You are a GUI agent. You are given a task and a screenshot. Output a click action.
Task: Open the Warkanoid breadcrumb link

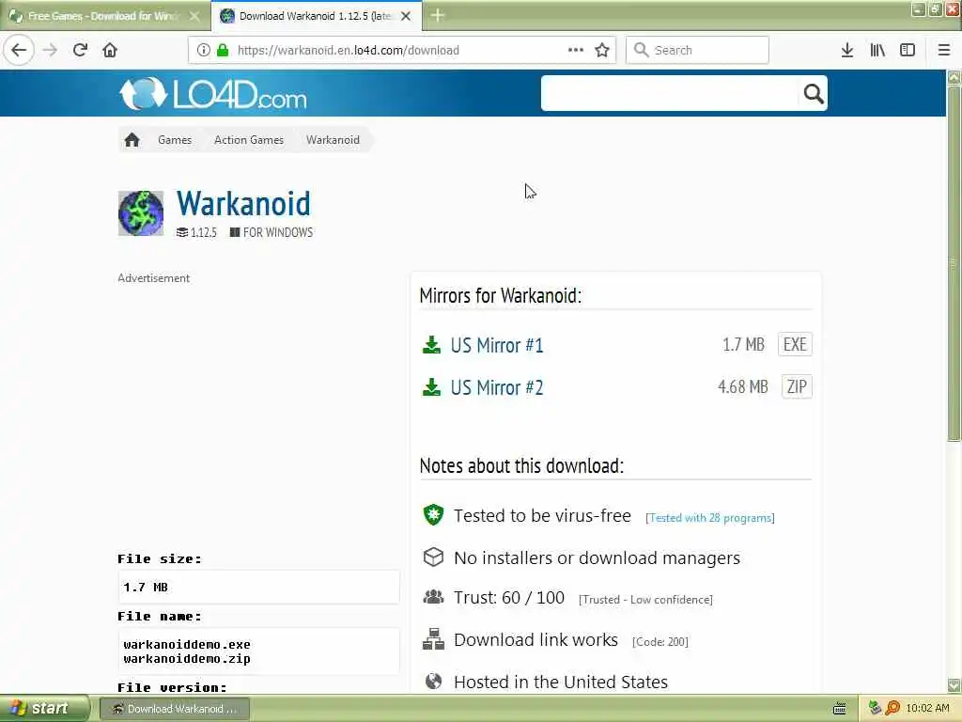(333, 140)
